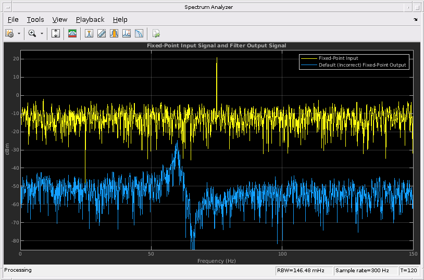This screenshot has height=280, width=424.
Task: Click the Scale Y-Axis Limits icon
Action: (56, 33)
